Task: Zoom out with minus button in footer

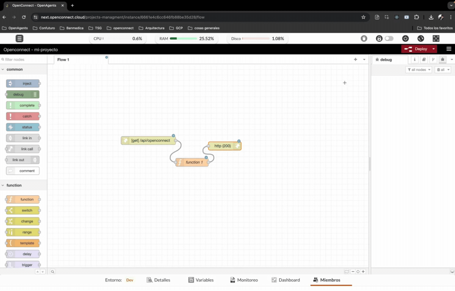Action: [x=353, y=272]
